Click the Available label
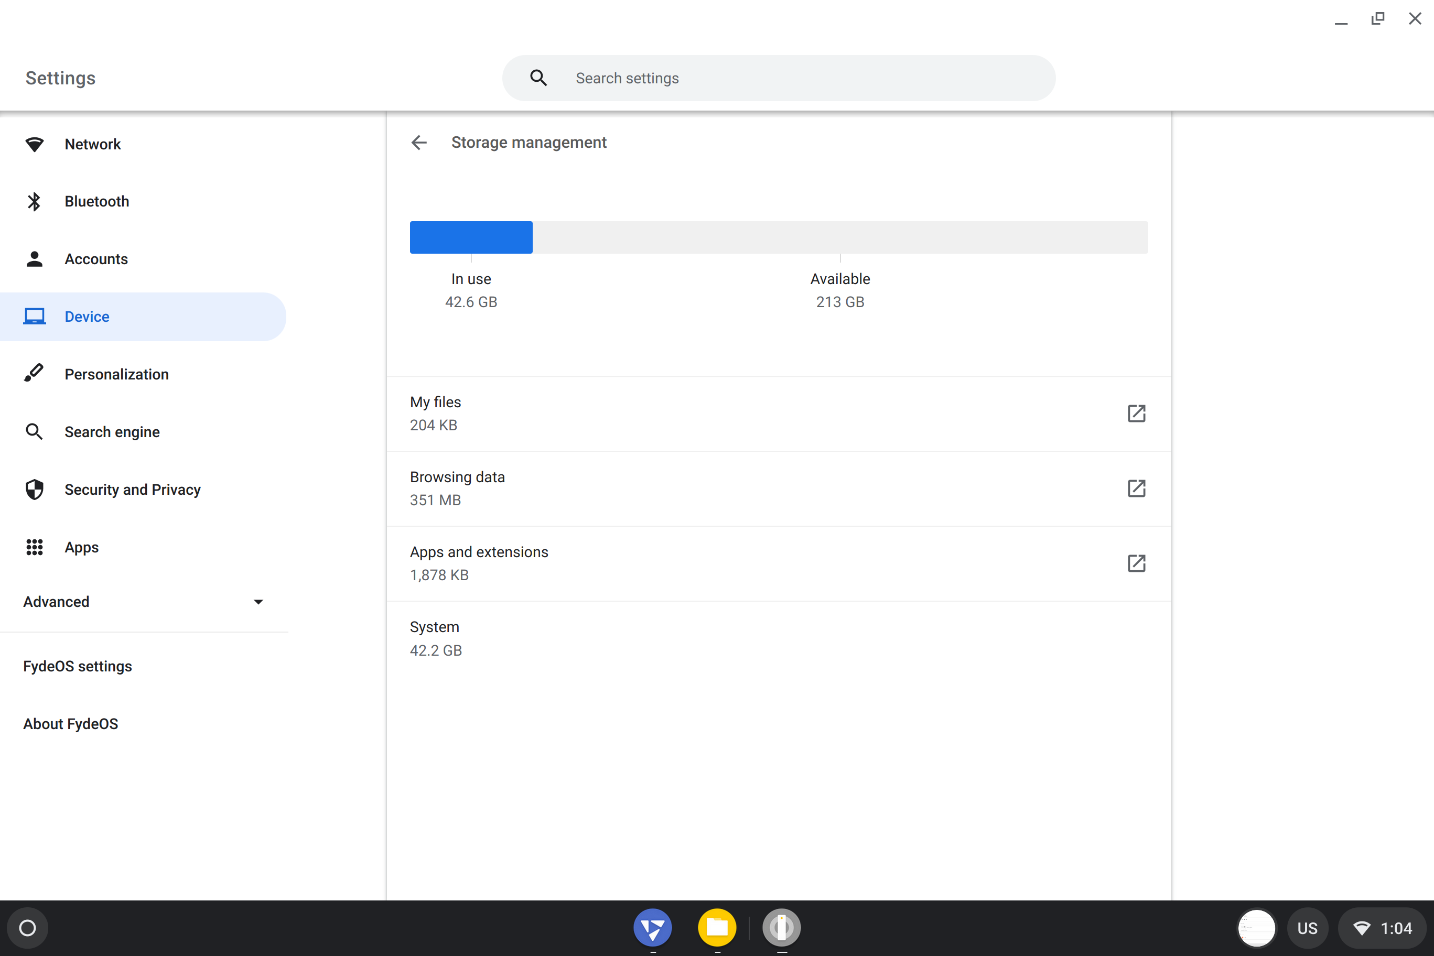This screenshot has height=956, width=1434. point(840,279)
